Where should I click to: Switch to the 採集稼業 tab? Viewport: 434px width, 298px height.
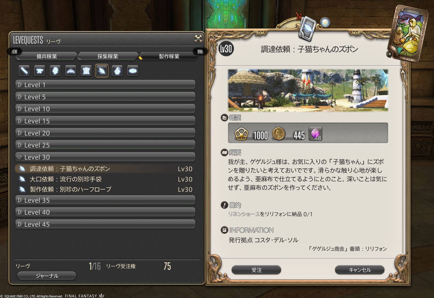(x=108, y=56)
